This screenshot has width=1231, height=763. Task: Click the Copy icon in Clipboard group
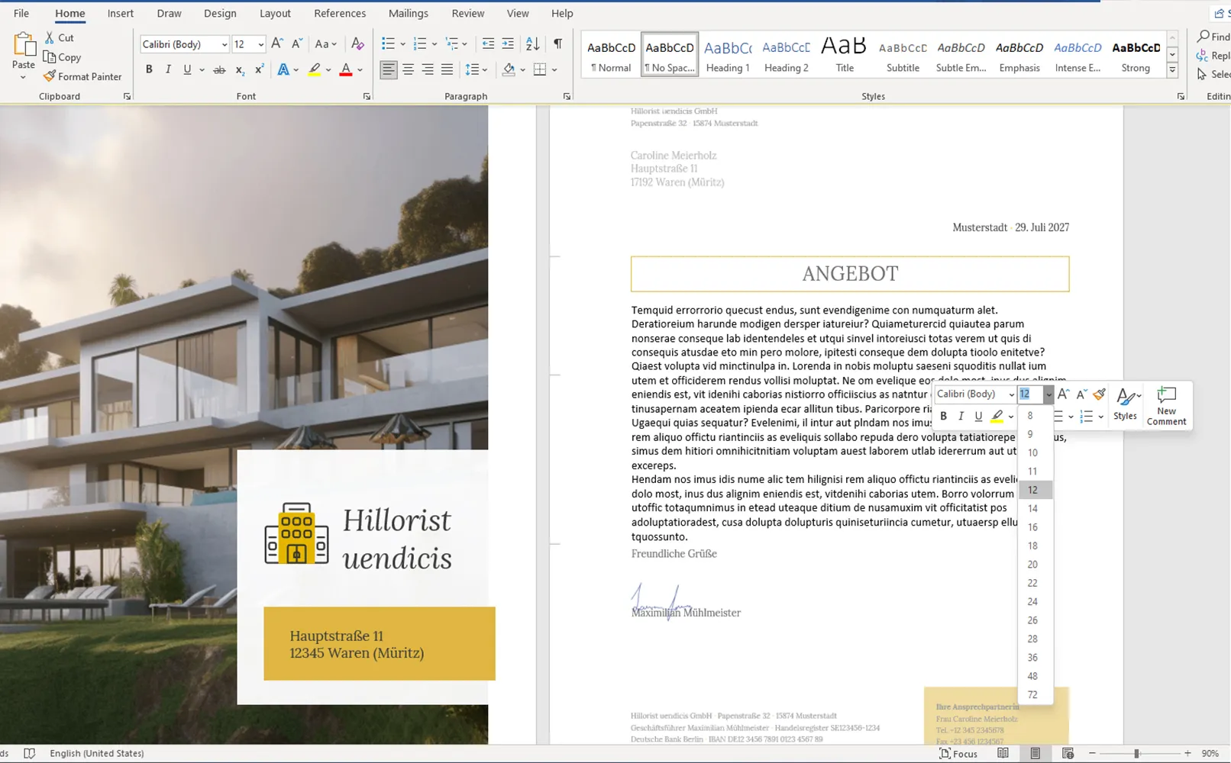(x=50, y=57)
